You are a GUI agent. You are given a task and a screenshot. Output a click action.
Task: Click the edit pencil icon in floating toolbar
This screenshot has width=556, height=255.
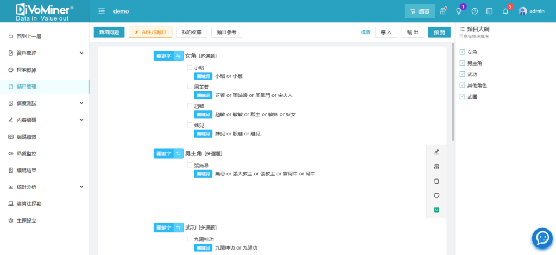(x=437, y=152)
